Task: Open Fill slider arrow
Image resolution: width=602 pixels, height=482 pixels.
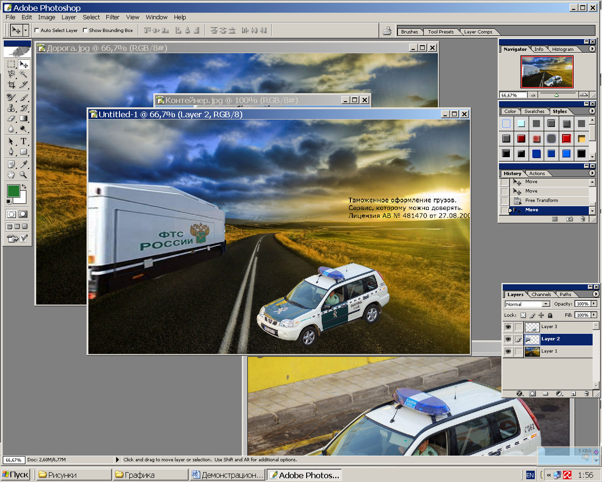Action: tap(594, 315)
